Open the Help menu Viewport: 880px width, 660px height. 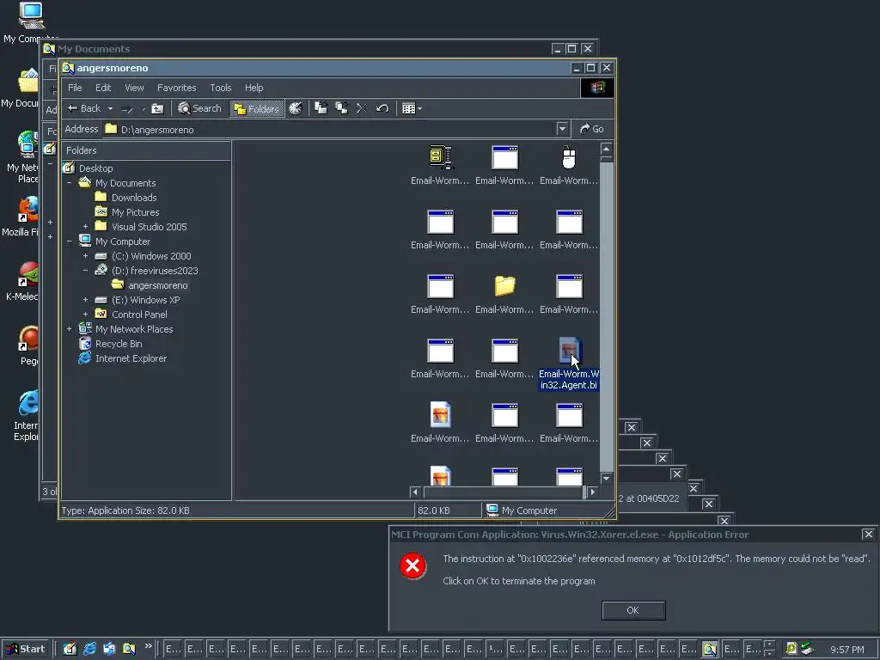pos(254,88)
